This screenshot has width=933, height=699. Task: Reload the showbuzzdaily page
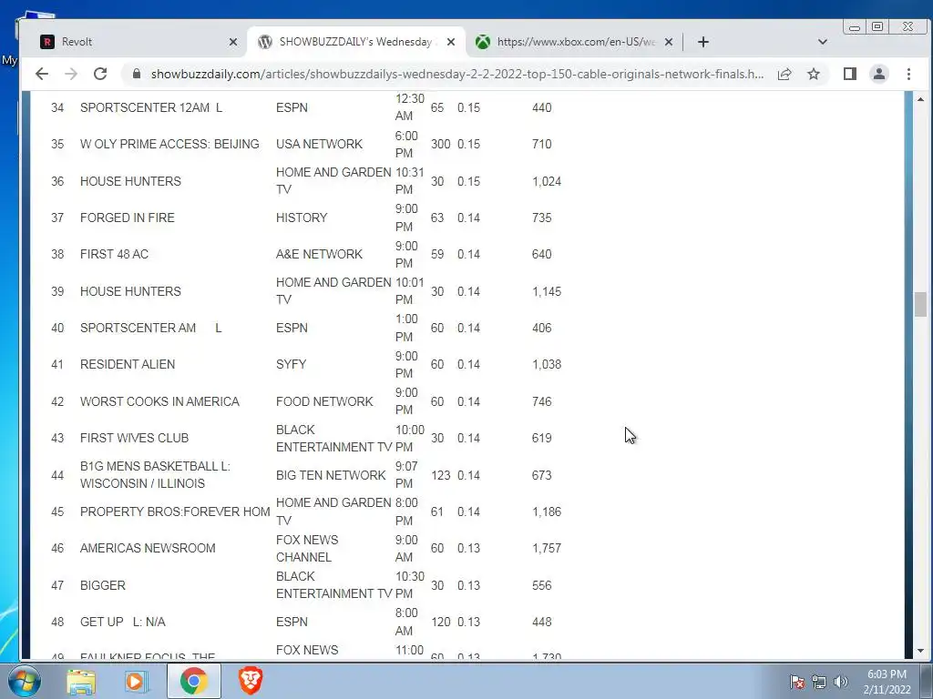(x=100, y=74)
